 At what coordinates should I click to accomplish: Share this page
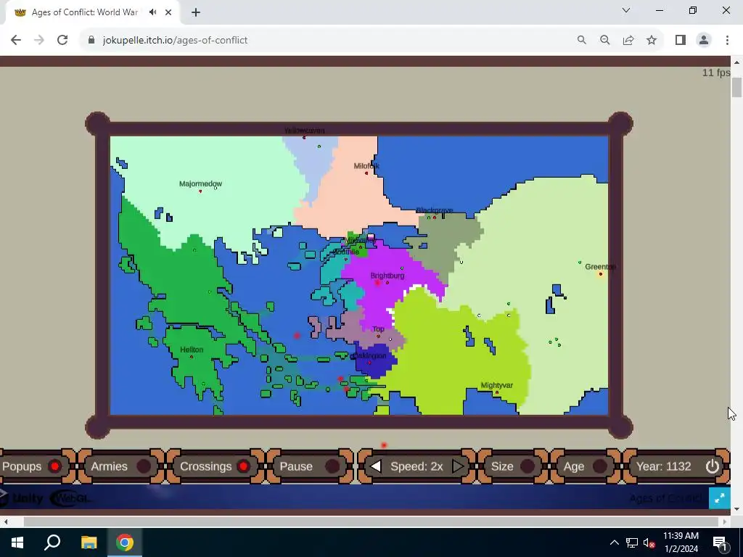pyautogui.click(x=628, y=41)
